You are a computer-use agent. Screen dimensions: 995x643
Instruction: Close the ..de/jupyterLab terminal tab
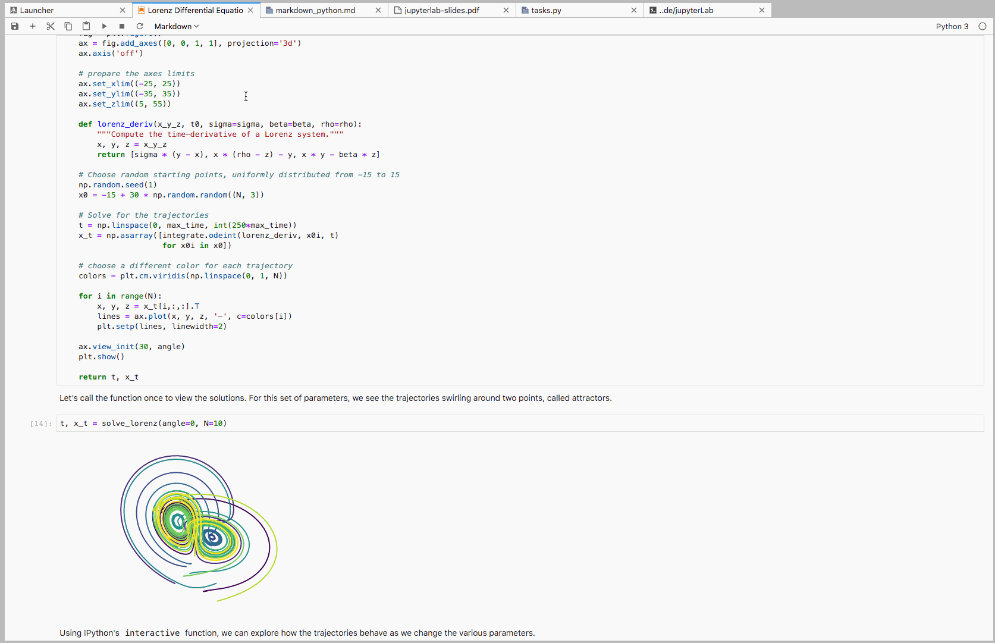click(762, 10)
